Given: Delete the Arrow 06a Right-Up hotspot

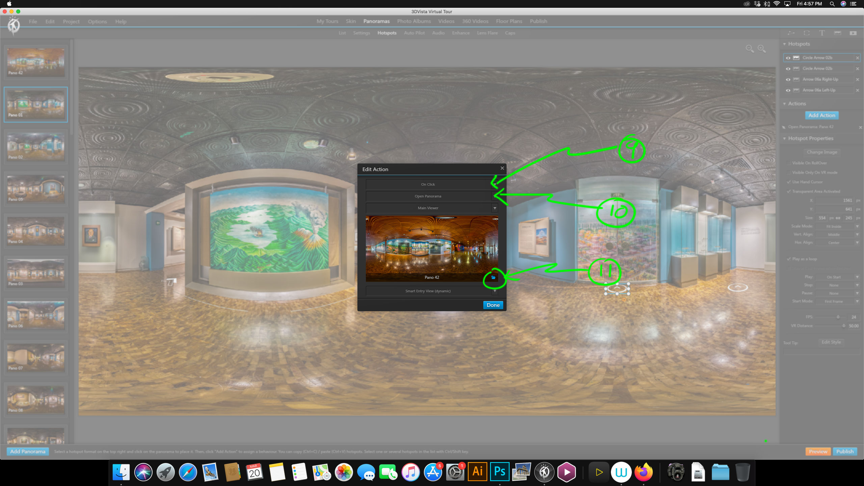Looking at the screenshot, I should tap(857, 80).
